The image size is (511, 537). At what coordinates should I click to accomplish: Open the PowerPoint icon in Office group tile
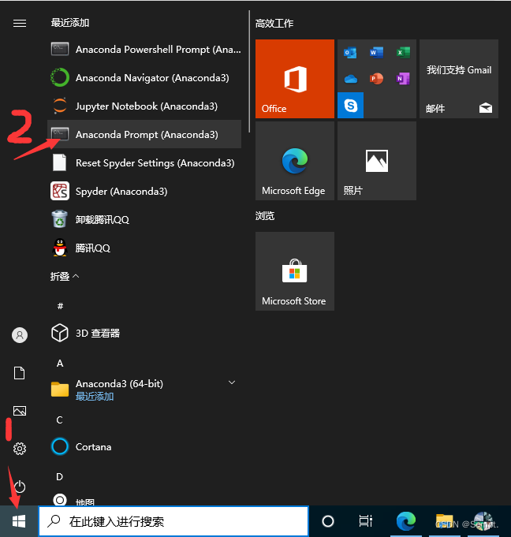point(377,79)
